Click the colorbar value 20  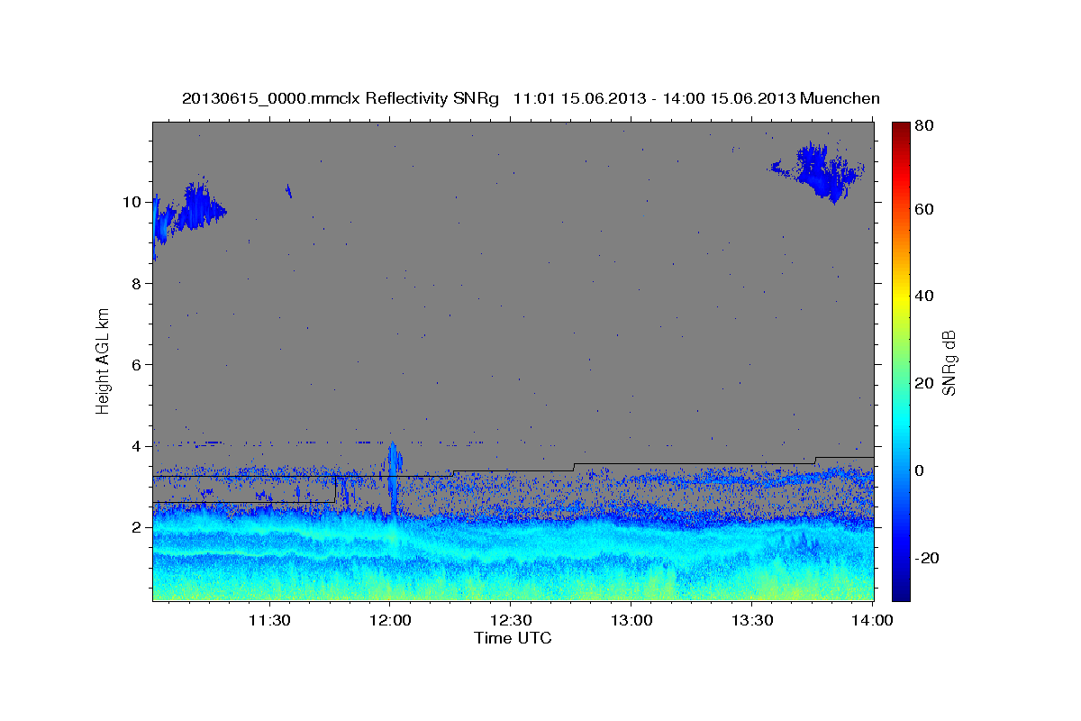point(926,383)
